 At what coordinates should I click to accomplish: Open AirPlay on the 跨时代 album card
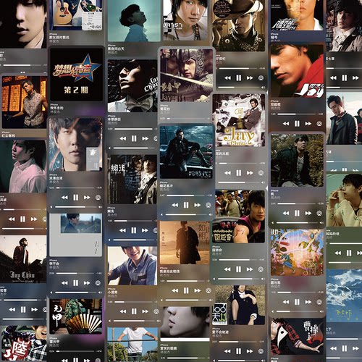[x=209, y=205]
